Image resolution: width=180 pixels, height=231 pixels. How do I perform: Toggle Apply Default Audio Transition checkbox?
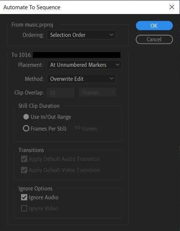[x=24, y=159]
